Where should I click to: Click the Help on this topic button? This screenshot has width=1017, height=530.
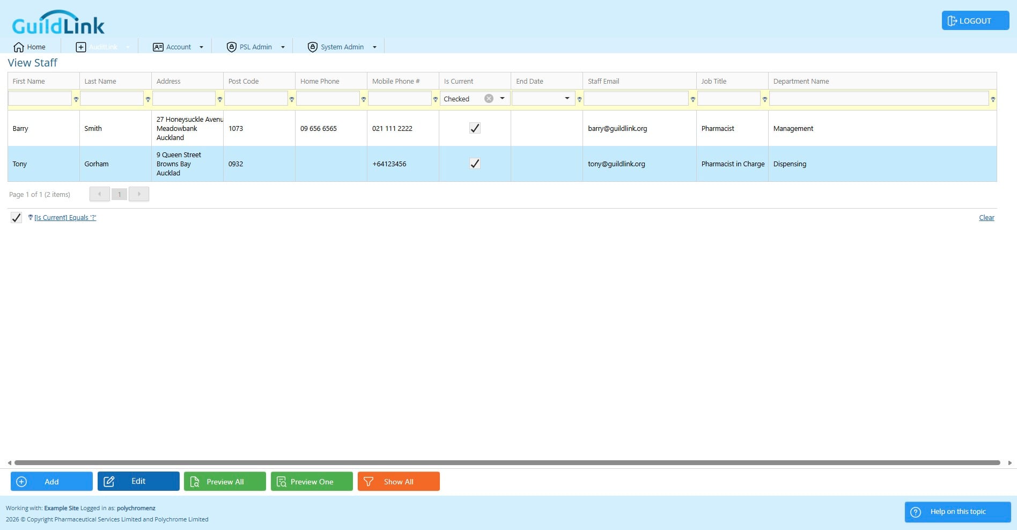(957, 512)
